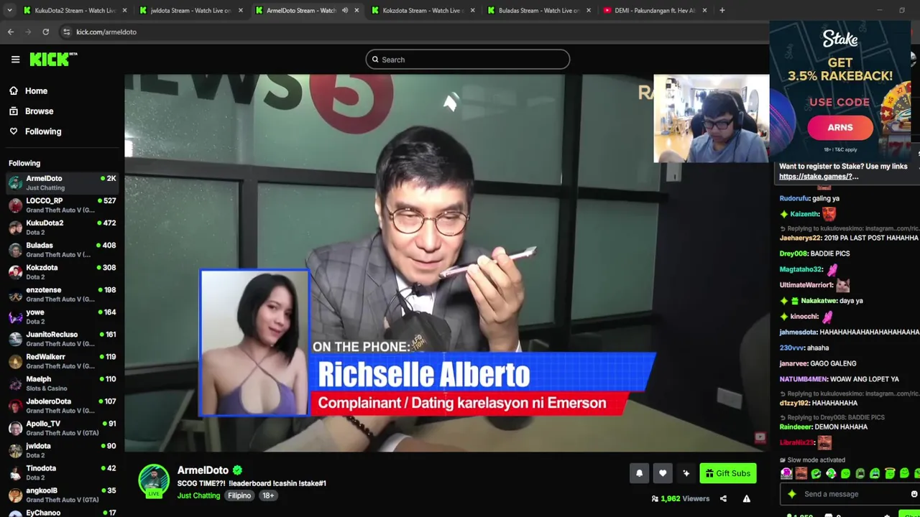Report stream with warning triangle icon

pyautogui.click(x=746, y=498)
